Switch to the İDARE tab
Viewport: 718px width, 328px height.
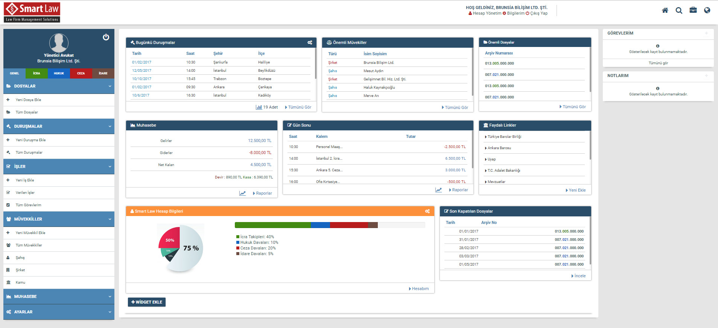point(103,73)
